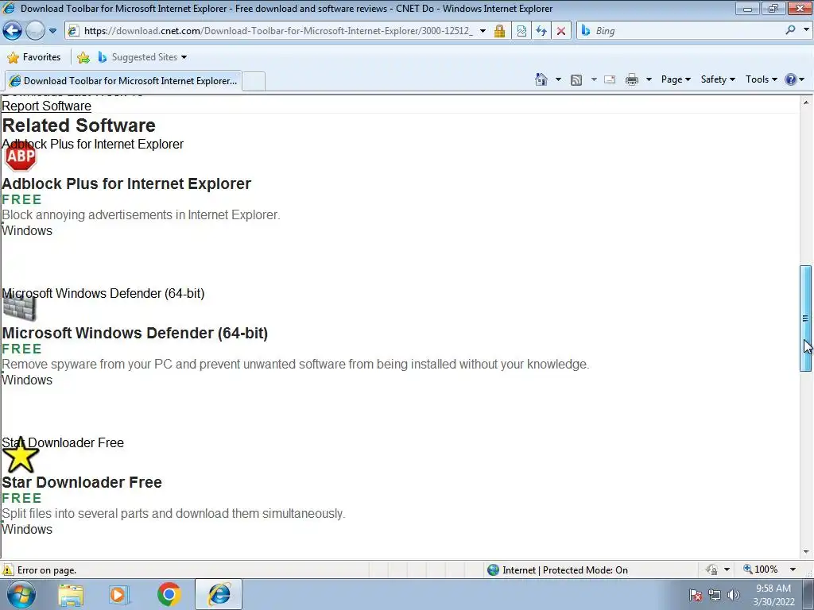814x610 pixels.
Task: Open the Tools menu
Action: [761, 79]
